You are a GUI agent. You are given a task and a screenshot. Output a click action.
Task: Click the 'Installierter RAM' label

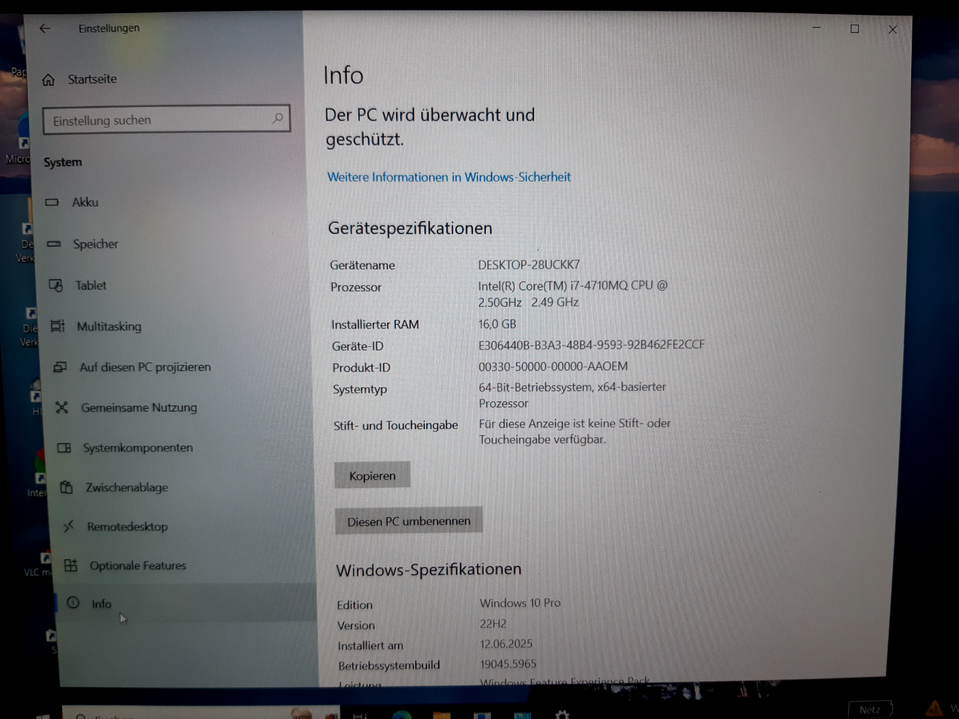tap(375, 325)
